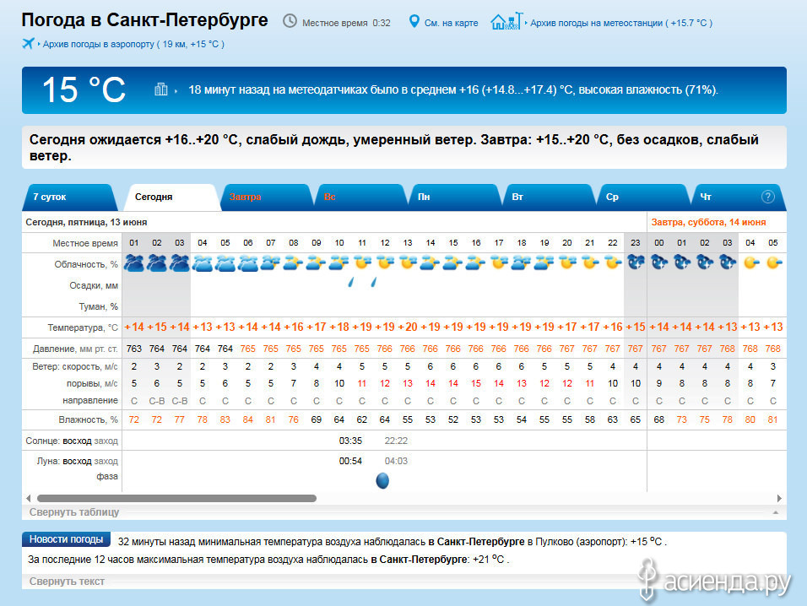807x606 pixels.
Task: Click the right scroll arrow below the table
Action: click(x=779, y=498)
